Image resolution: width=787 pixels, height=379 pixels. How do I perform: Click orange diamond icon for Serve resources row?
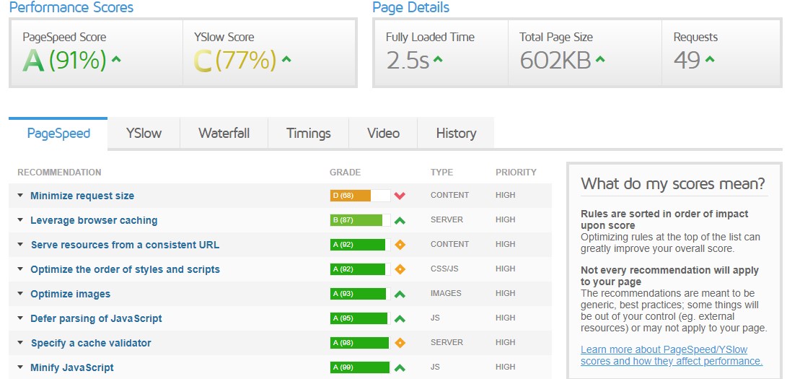(400, 245)
